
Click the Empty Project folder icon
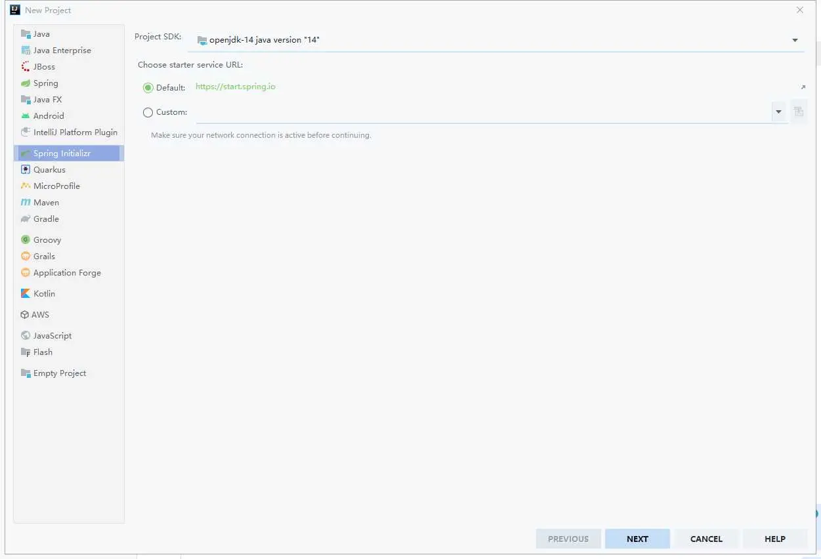(x=26, y=373)
